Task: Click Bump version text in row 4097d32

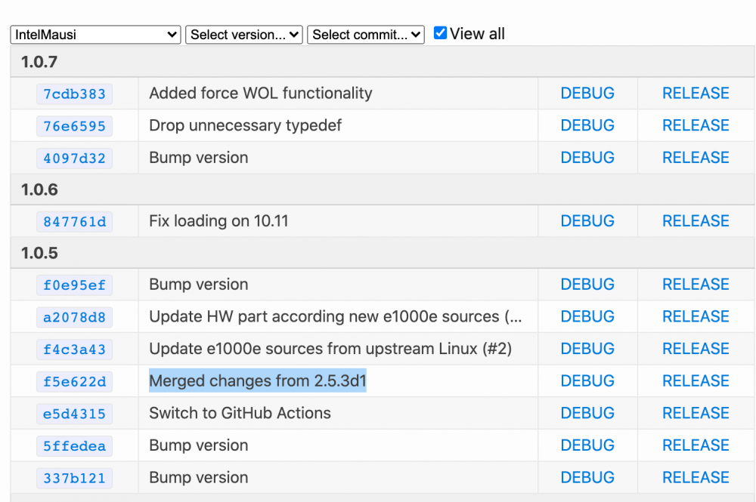Action: (198, 158)
